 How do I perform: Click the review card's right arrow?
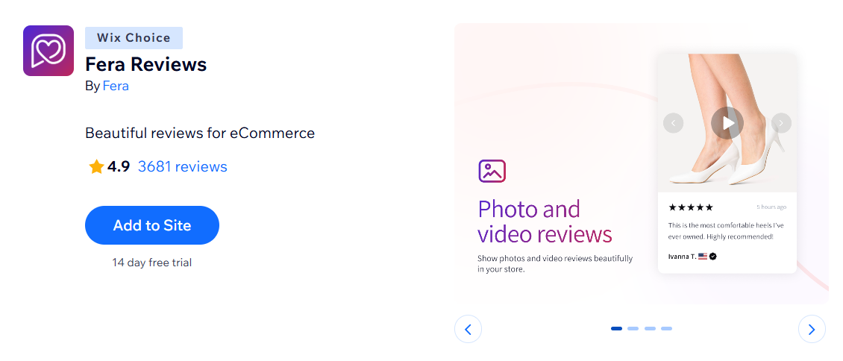[x=781, y=123]
